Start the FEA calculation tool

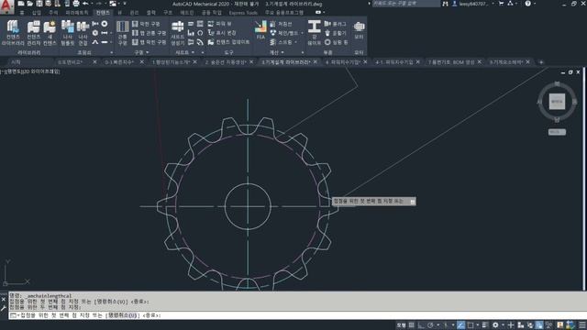pos(260,30)
